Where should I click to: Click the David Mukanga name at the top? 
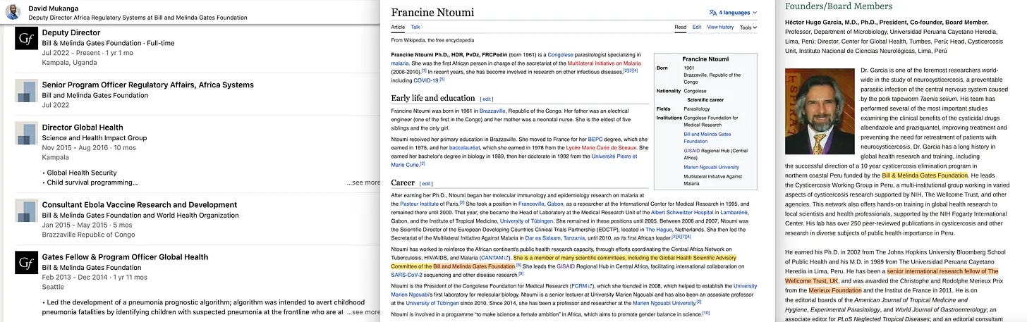(54, 8)
